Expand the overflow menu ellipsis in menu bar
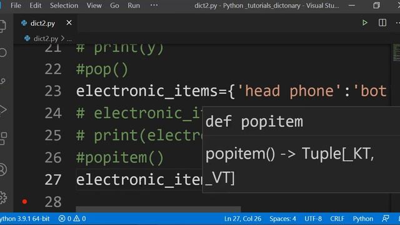Viewport: 400px width, 225px height. (x=154, y=5)
